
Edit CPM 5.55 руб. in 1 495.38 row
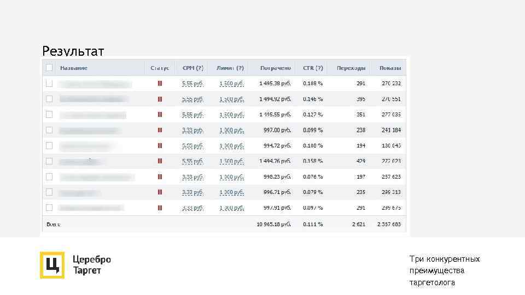192,84
